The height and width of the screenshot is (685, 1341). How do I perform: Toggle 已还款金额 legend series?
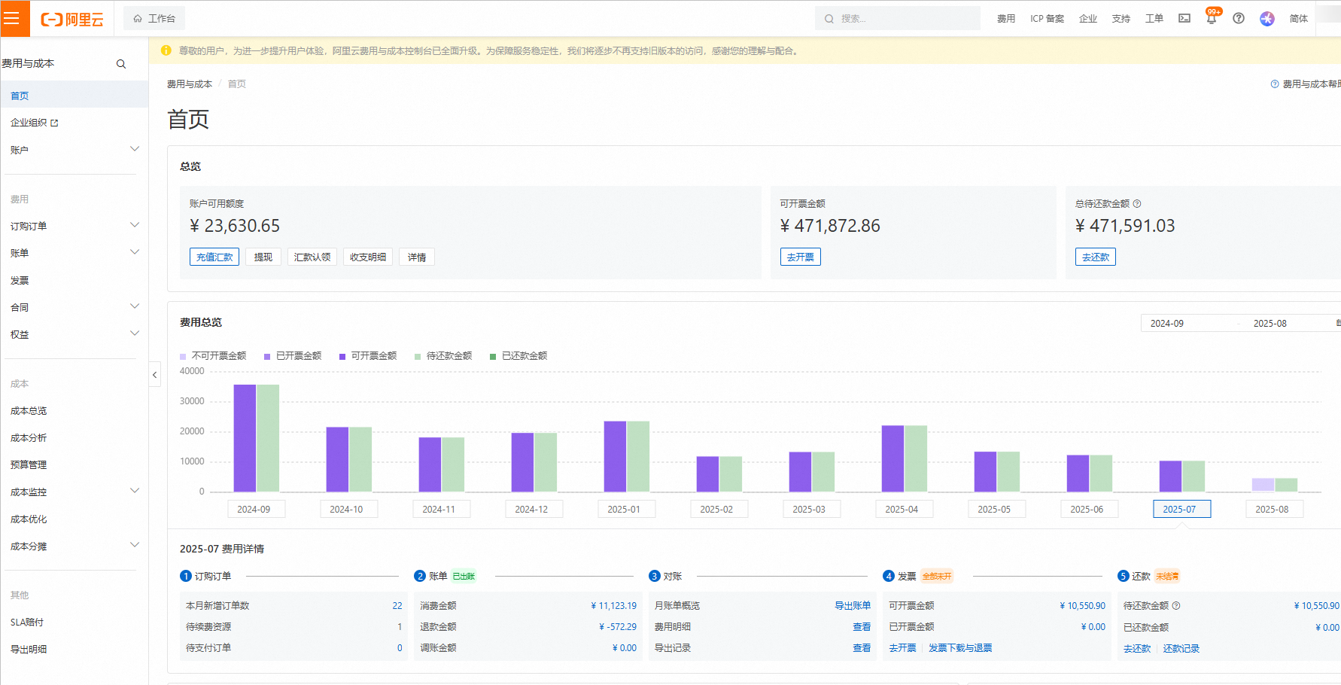(x=518, y=356)
